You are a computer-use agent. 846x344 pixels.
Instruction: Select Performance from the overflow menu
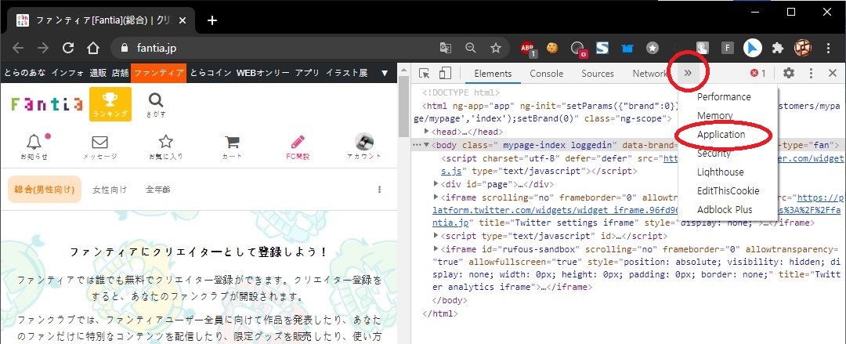coord(724,96)
